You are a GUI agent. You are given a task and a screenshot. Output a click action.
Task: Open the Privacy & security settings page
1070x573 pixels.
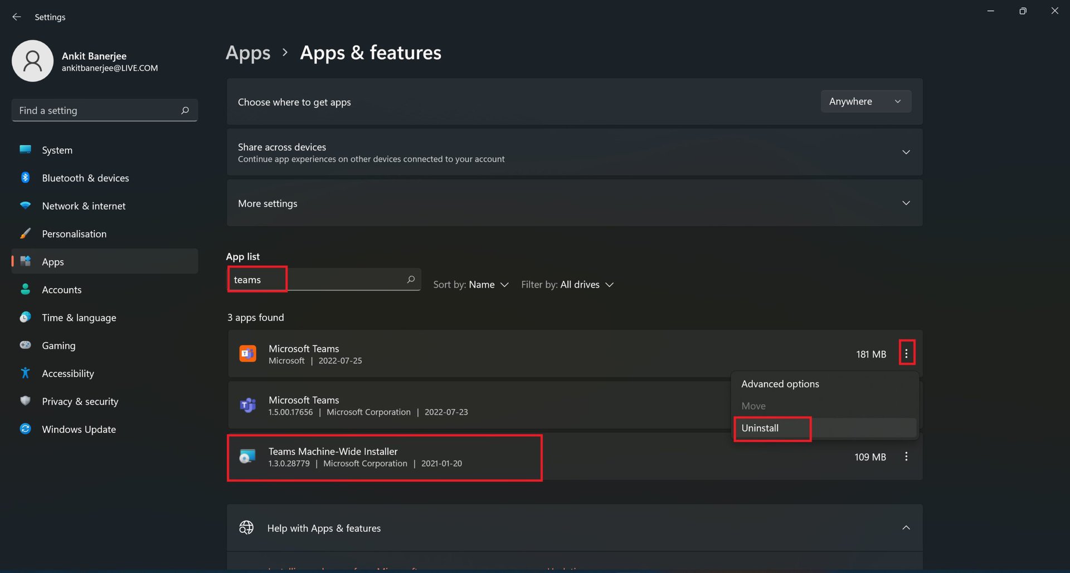coord(80,401)
